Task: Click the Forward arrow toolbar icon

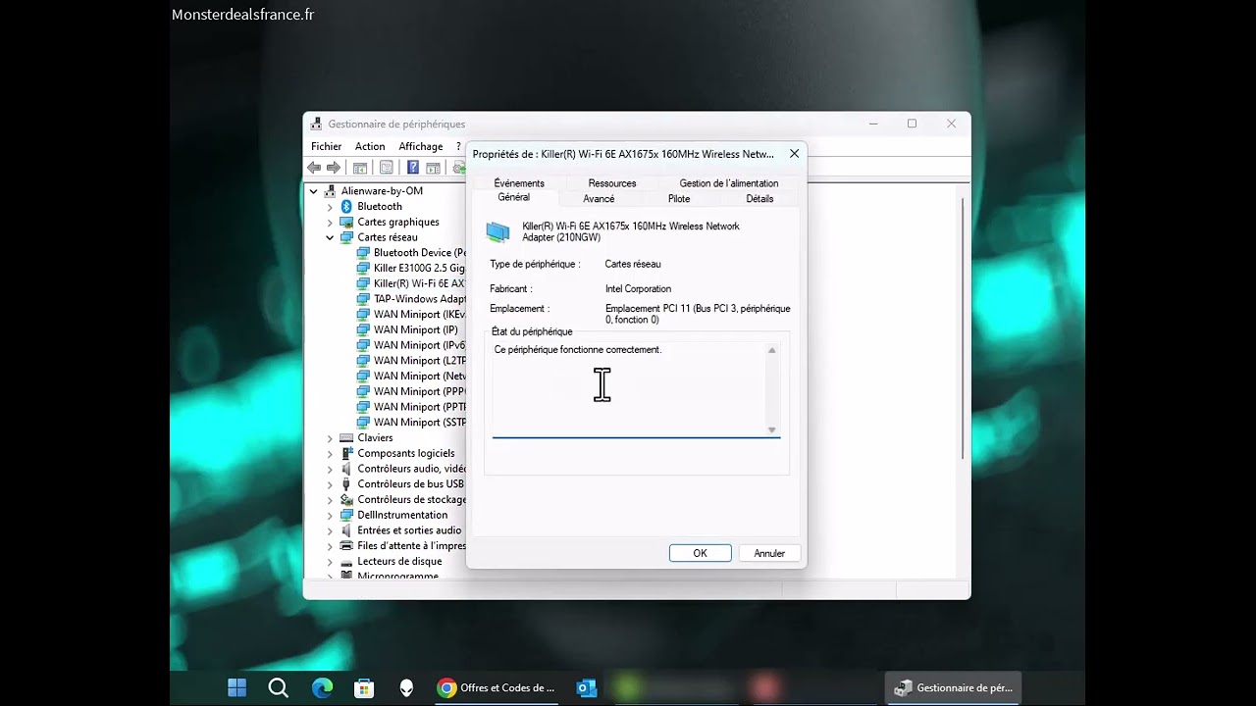Action: coord(334,168)
